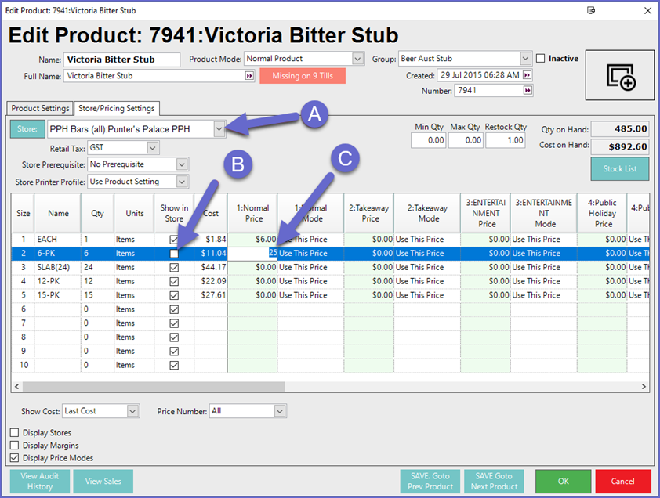
Task: Click the SLAB(24) name cell
Action: (x=58, y=268)
